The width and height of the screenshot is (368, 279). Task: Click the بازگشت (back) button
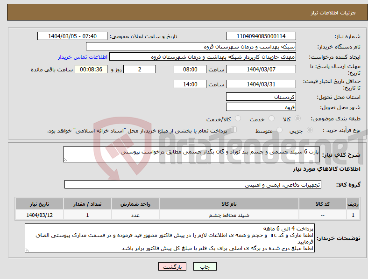[x=172, y=266]
